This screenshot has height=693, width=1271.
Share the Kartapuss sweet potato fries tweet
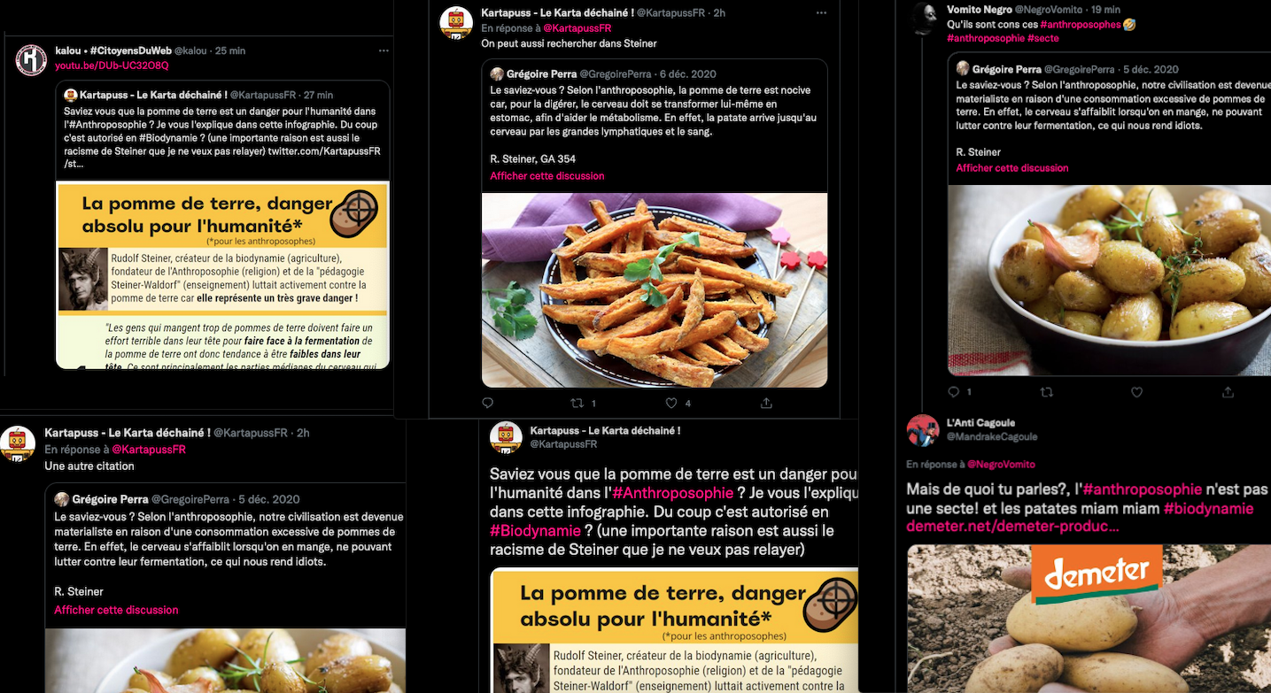766,403
